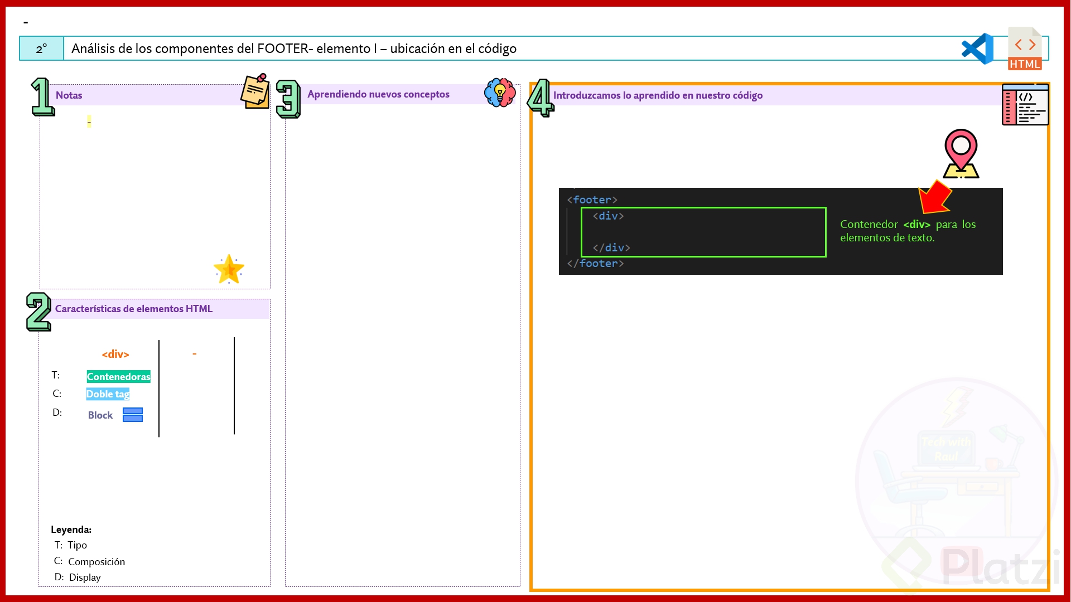Click the yellow star icon in Notas
Viewport: 1071px width, 602px height.
click(x=229, y=269)
